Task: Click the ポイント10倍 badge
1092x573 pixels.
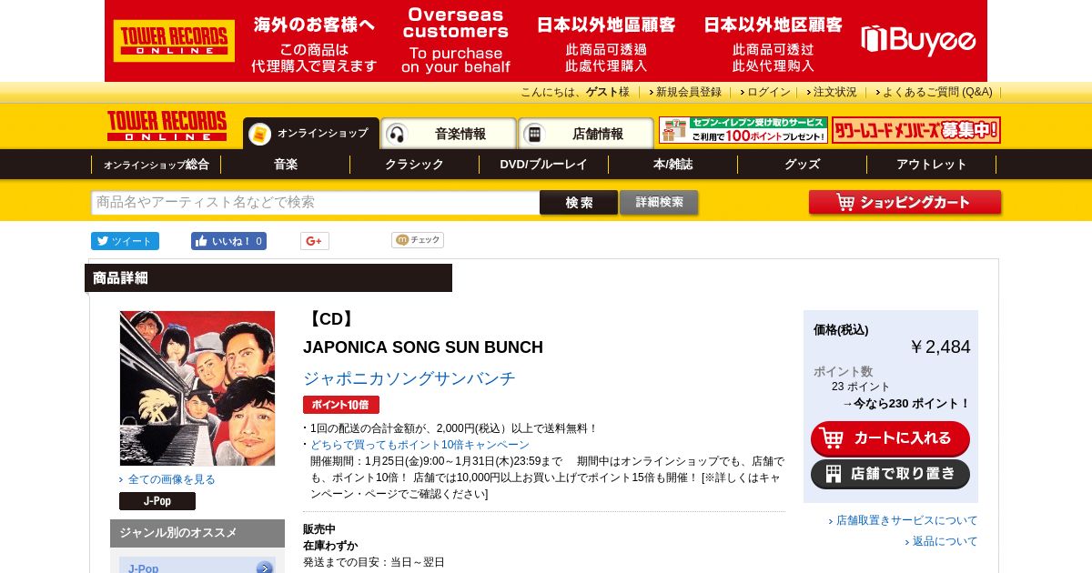Action: (341, 405)
